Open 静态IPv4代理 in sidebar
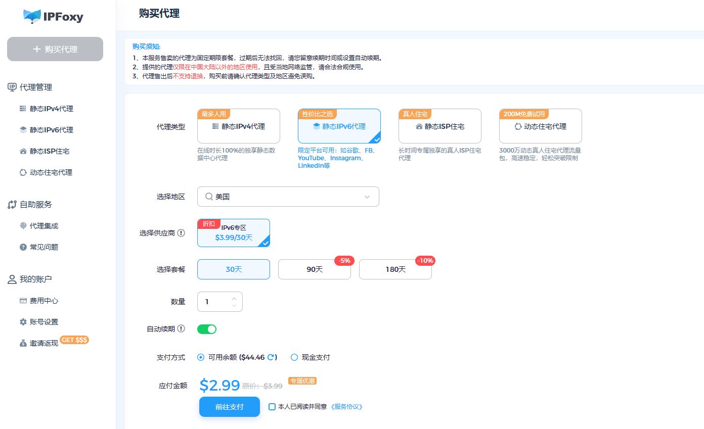Viewport: 704px width, 429px height. (x=52, y=109)
